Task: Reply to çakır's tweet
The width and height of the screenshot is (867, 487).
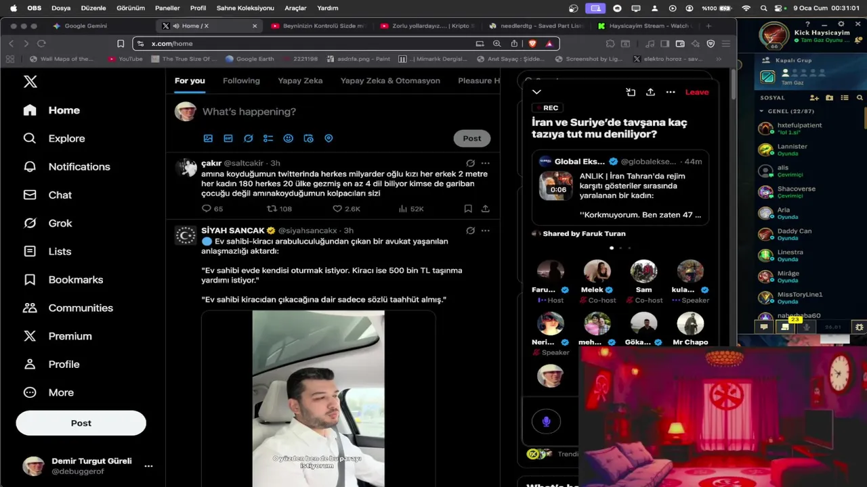Action: 207,209
